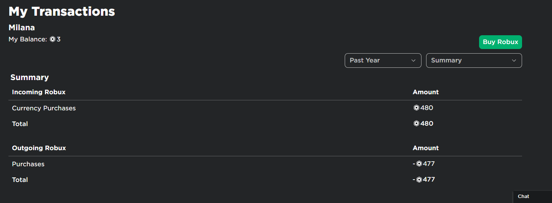This screenshot has width=552, height=203.
Task: Click Robux icon in Incoming Total row
Action: click(x=416, y=124)
